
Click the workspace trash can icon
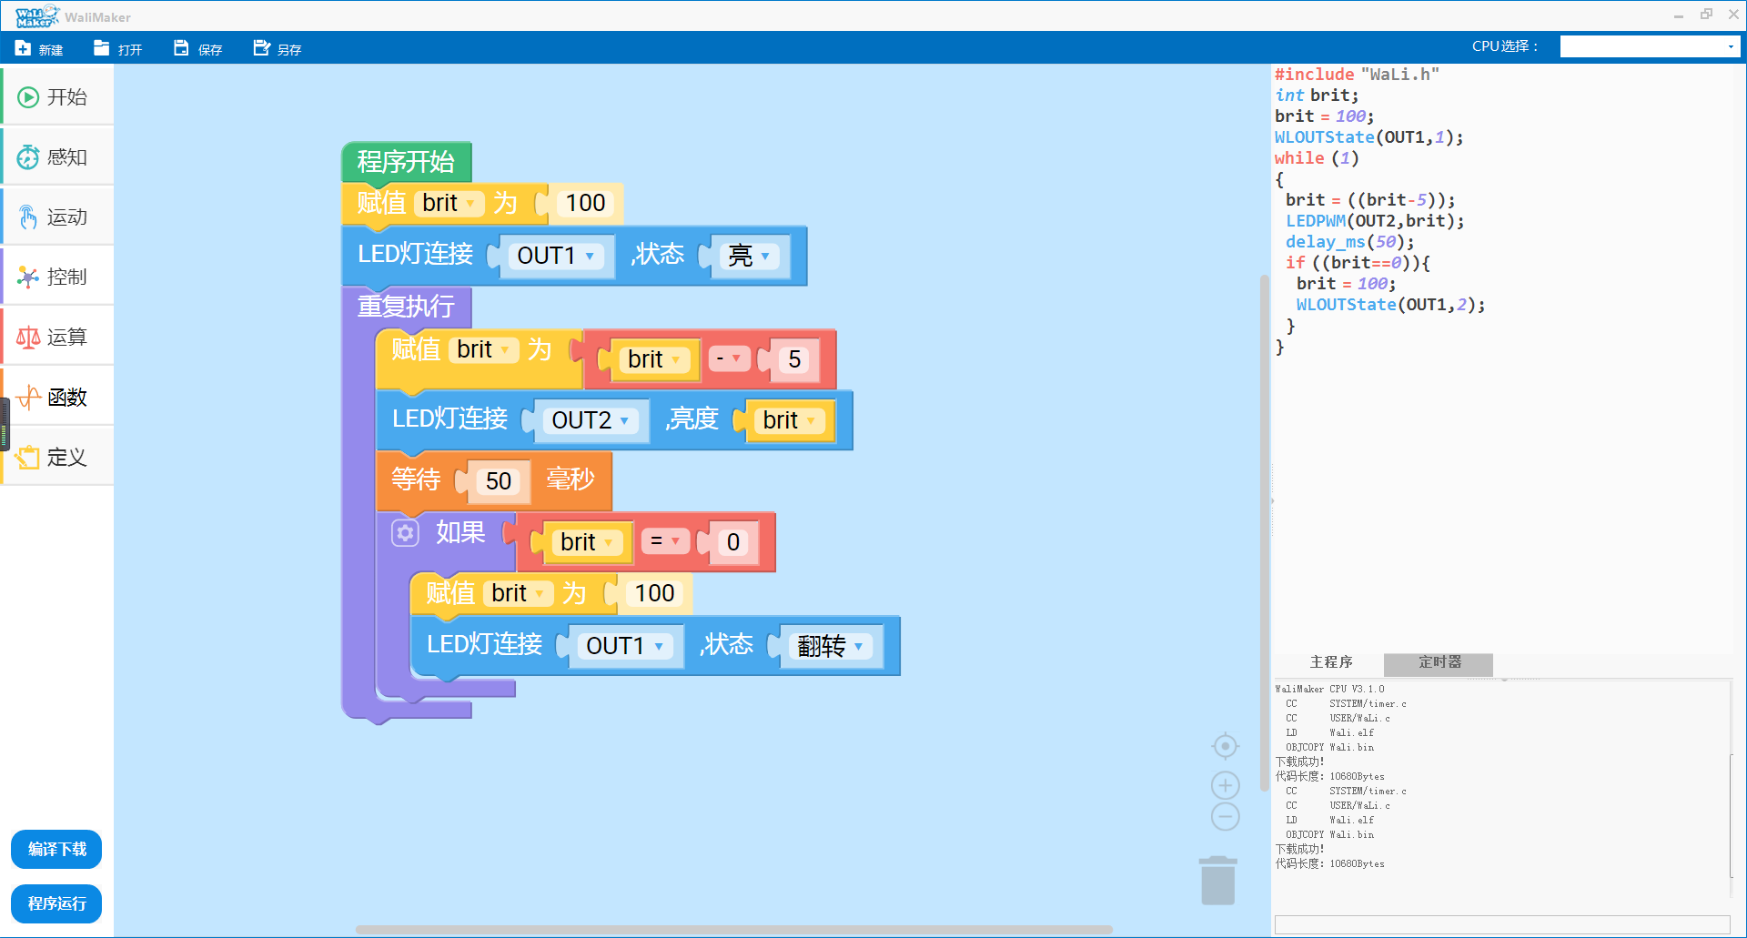pyautogui.click(x=1217, y=881)
